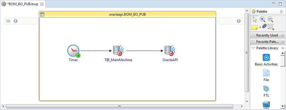
Task: Open the Basic Activities palette
Action: pyautogui.click(x=266, y=60)
